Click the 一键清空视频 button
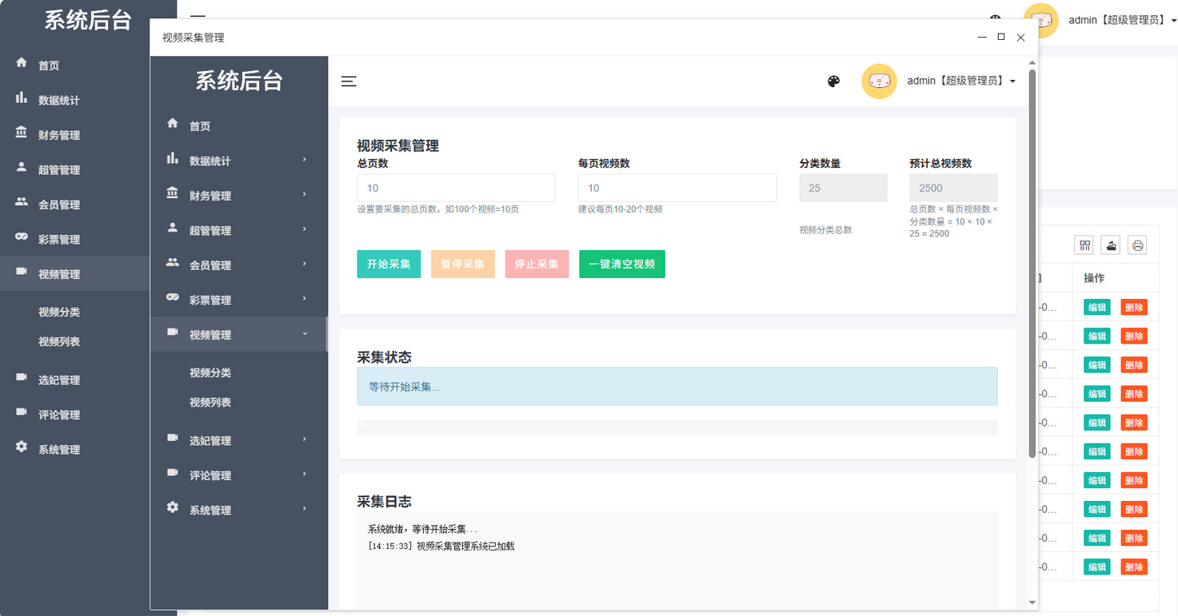This screenshot has width=1178, height=616. (x=621, y=264)
